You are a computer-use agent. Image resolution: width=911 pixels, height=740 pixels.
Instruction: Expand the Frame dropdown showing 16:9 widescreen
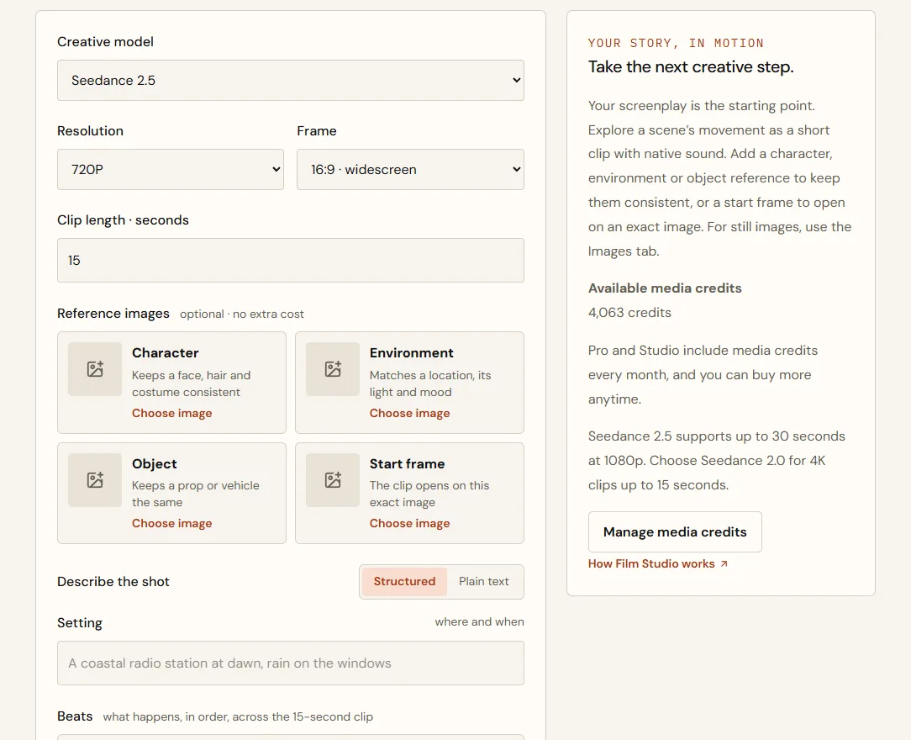(410, 169)
